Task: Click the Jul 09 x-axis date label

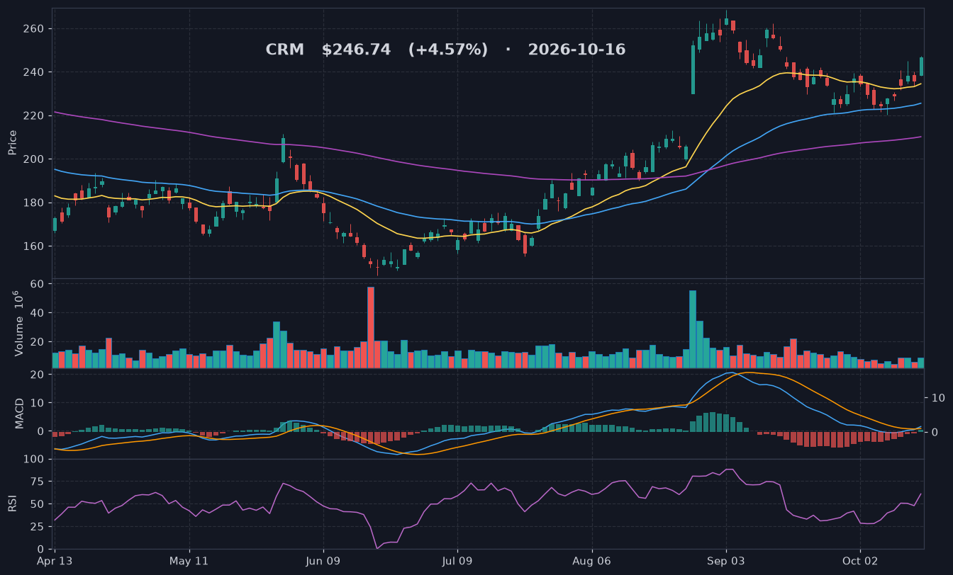Action: pos(457,562)
